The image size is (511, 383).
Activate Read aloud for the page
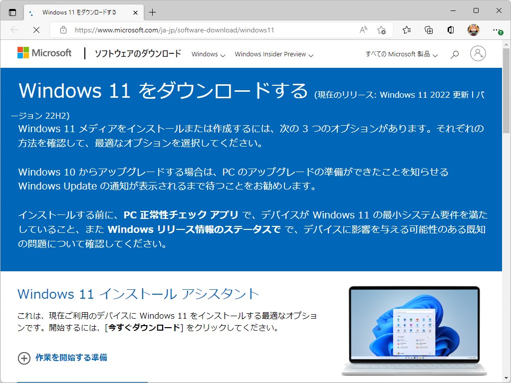[363, 30]
